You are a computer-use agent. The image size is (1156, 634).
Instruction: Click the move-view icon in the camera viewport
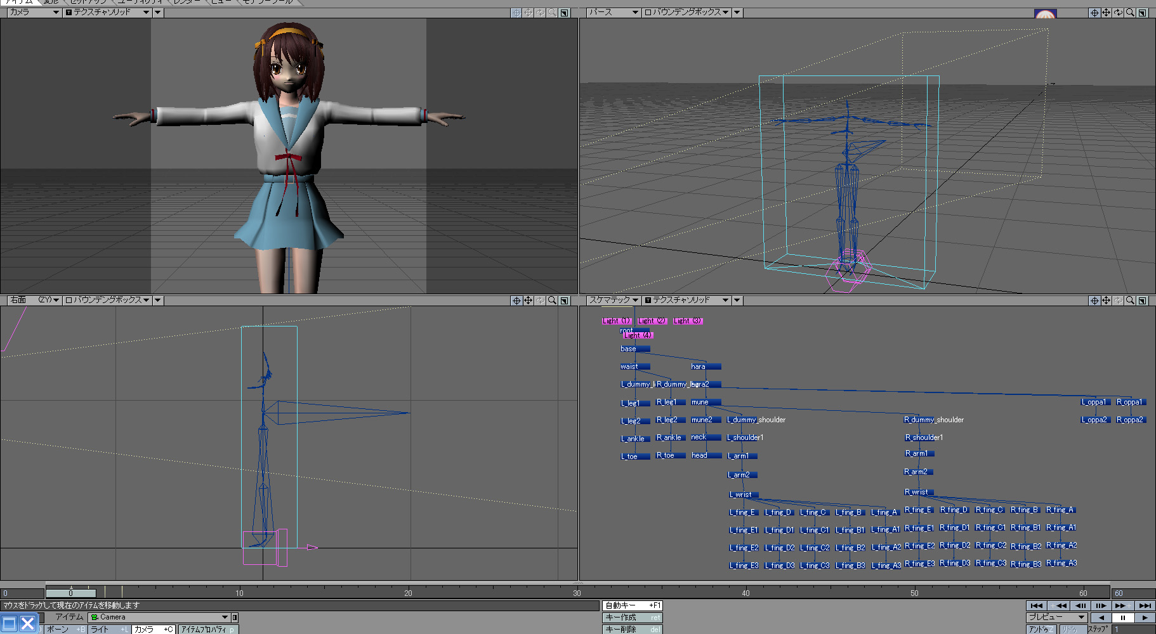pyautogui.click(x=528, y=13)
